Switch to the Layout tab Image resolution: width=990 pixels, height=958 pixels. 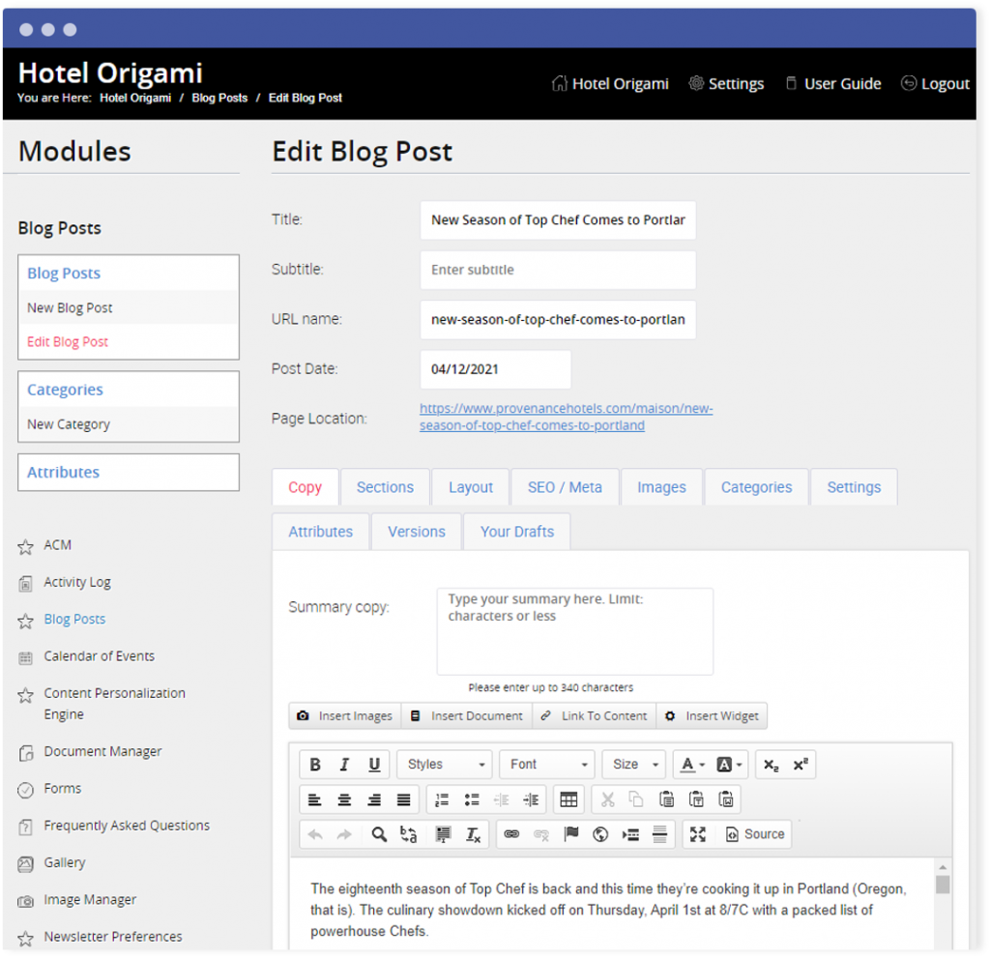[471, 487]
